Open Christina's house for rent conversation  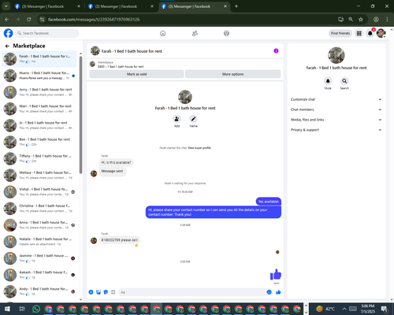point(39,208)
